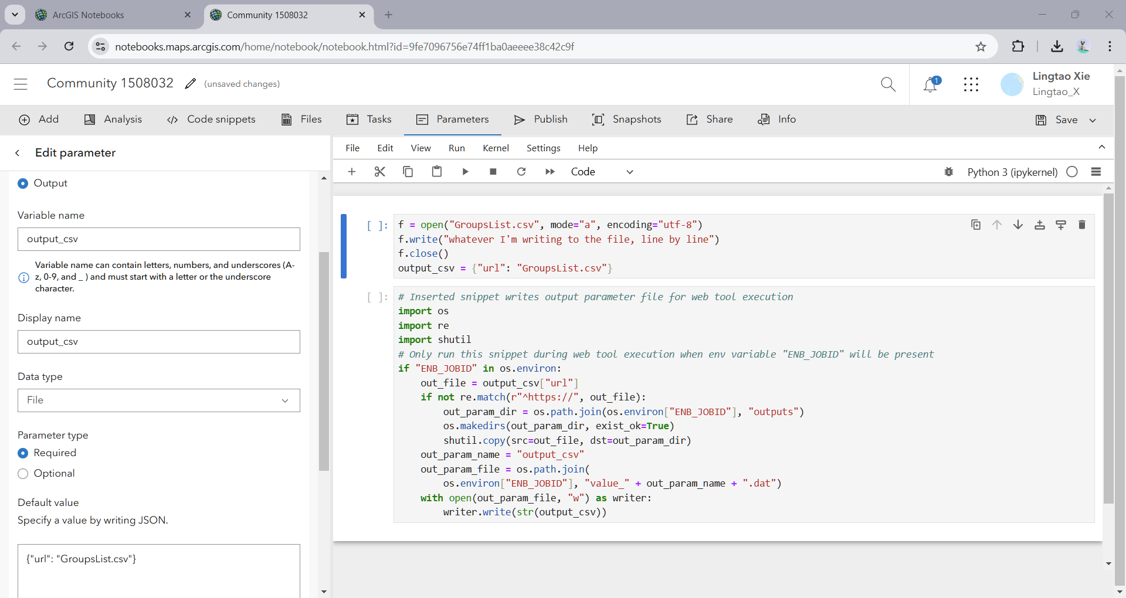Delete the snippet cell via trash icon
This screenshot has height=598, width=1126.
(1082, 225)
